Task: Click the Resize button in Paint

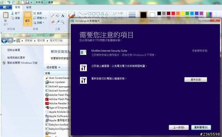Action: click(x=40, y=18)
